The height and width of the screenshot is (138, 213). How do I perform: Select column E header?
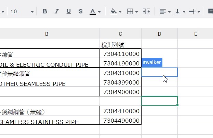pos(195,34)
